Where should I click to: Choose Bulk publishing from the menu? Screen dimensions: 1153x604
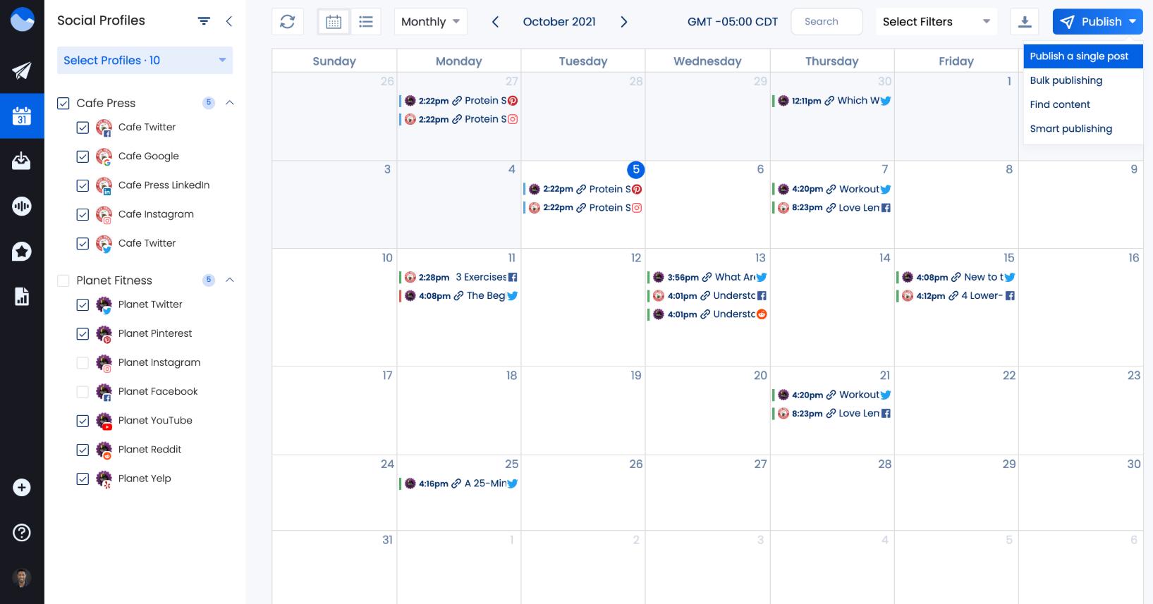[1066, 80]
